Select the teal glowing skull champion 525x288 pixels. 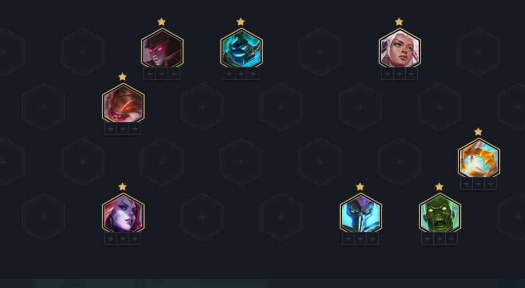tap(241, 49)
